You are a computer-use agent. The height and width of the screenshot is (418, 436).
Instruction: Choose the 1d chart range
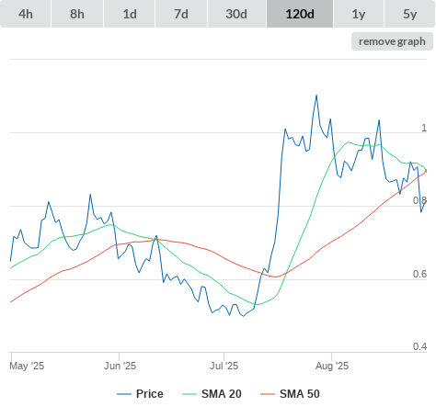coord(130,14)
